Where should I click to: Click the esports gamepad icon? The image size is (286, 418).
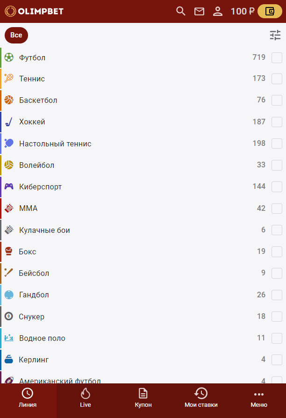click(9, 187)
